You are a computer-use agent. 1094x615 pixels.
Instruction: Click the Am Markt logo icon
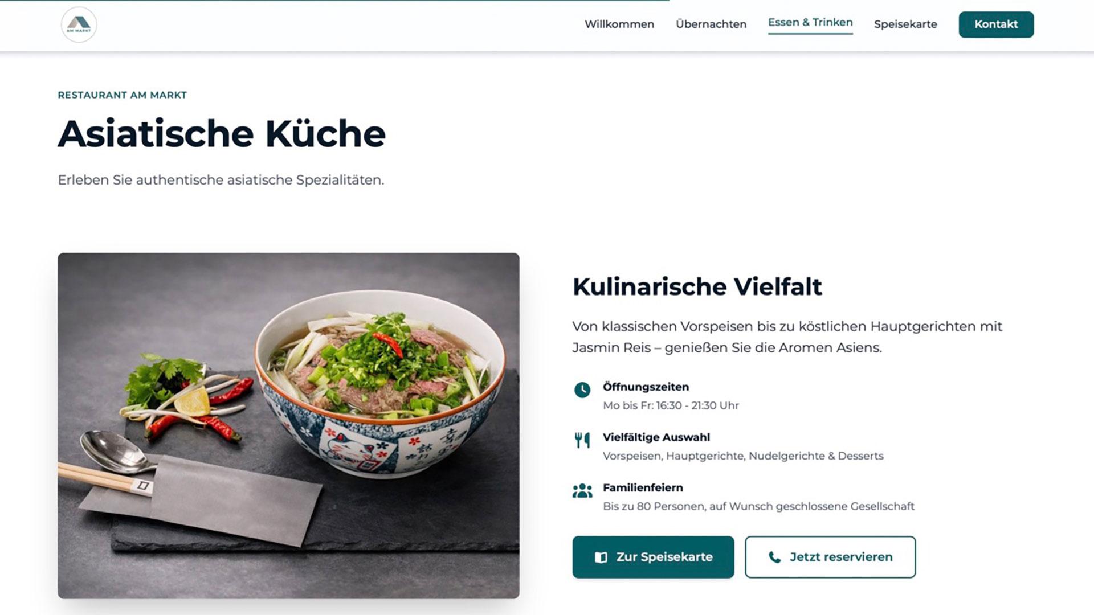79,24
